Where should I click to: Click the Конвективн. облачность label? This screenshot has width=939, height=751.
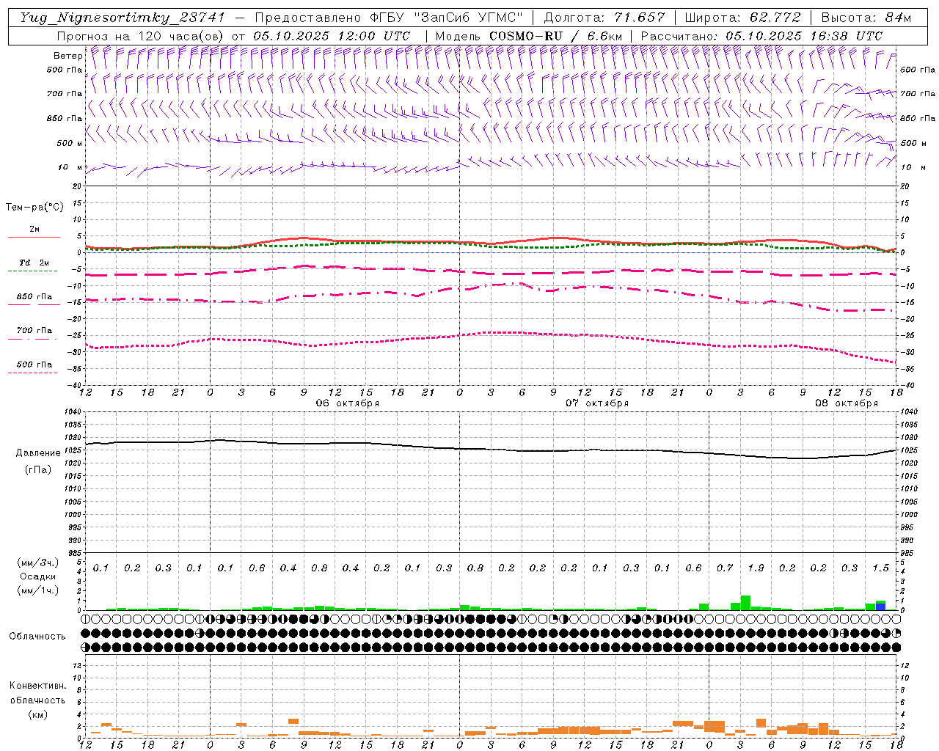(x=37, y=693)
